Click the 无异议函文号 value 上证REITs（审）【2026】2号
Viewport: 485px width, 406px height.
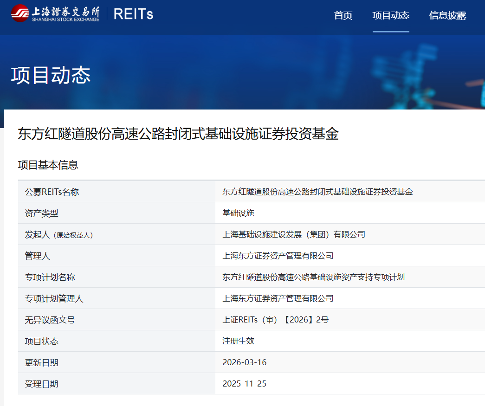coord(275,320)
